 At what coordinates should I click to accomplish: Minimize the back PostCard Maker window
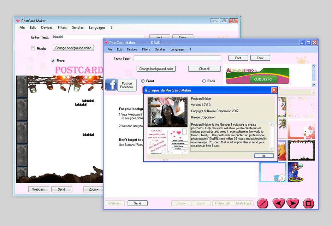click(x=215, y=21)
